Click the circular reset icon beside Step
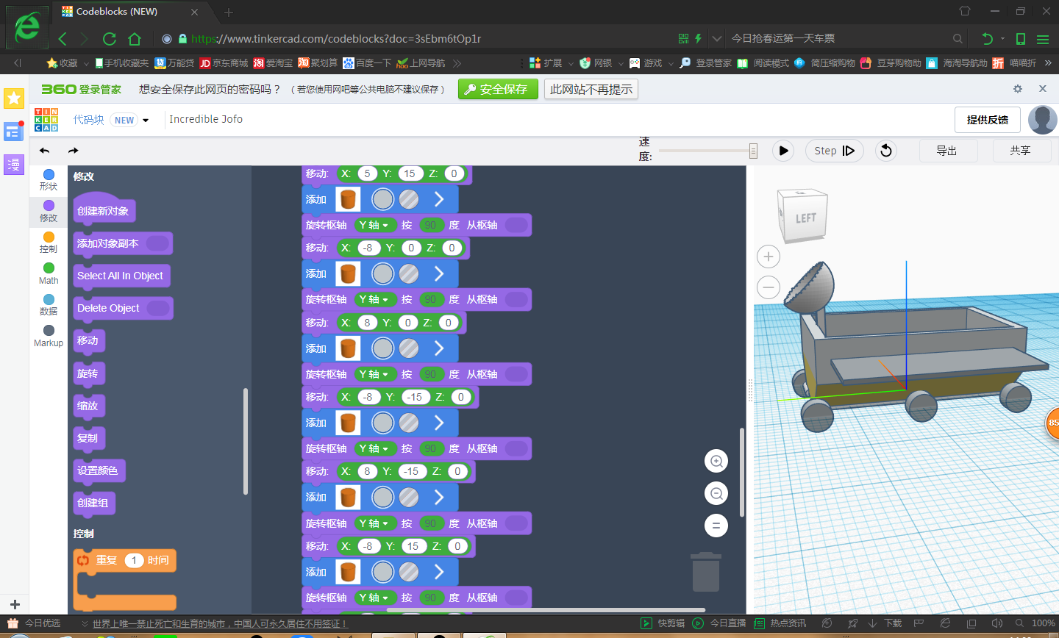Image resolution: width=1059 pixels, height=638 pixels. 886,151
